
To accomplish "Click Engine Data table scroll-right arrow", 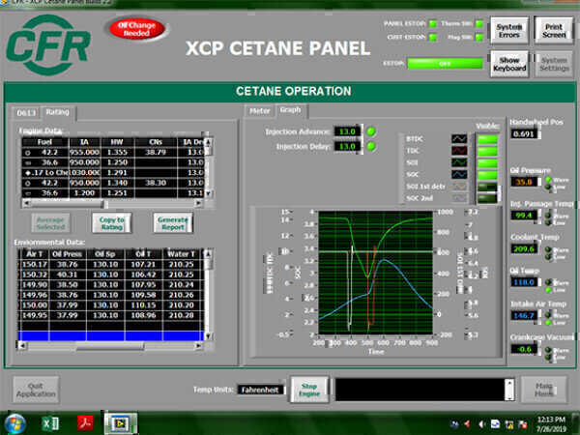I will [198, 203].
